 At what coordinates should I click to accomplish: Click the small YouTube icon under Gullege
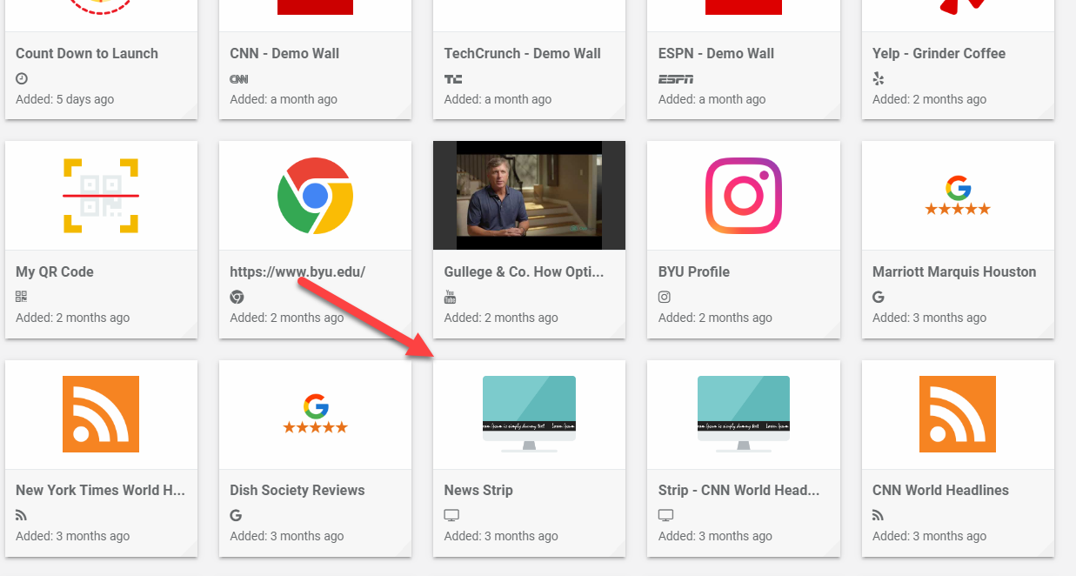coord(451,297)
